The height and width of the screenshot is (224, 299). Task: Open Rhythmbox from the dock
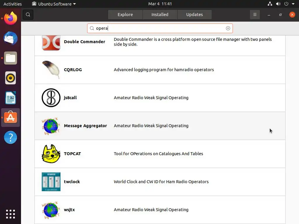pos(11,78)
